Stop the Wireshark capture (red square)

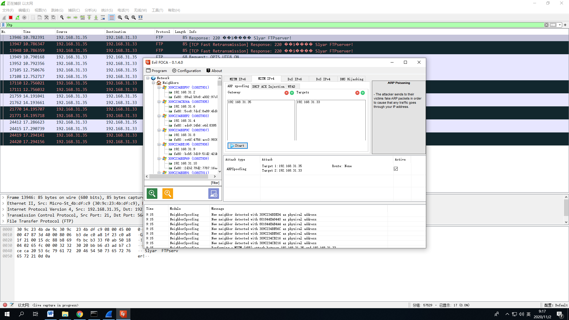[x=11, y=17]
